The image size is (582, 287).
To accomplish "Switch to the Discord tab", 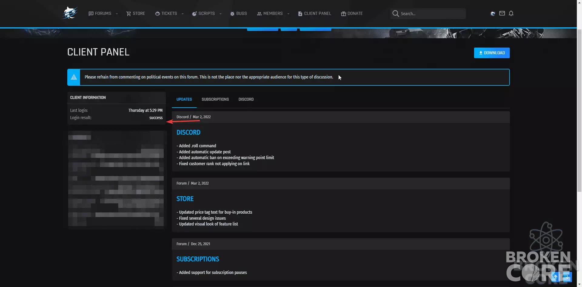I will pyautogui.click(x=246, y=99).
